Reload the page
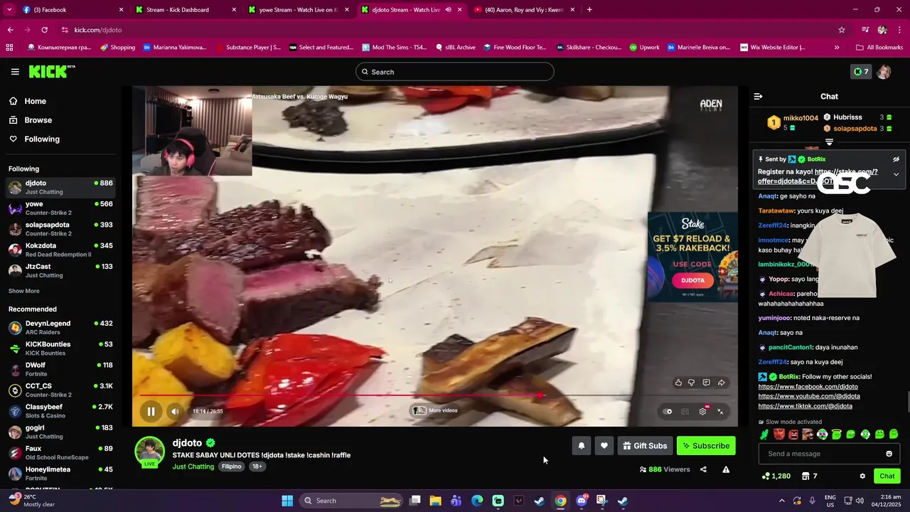The height and width of the screenshot is (512, 910). point(45,30)
